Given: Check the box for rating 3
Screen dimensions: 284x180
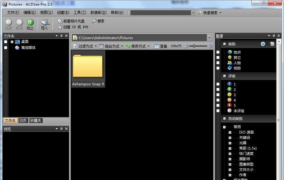Looking at the screenshot, I should (x=218, y=94).
